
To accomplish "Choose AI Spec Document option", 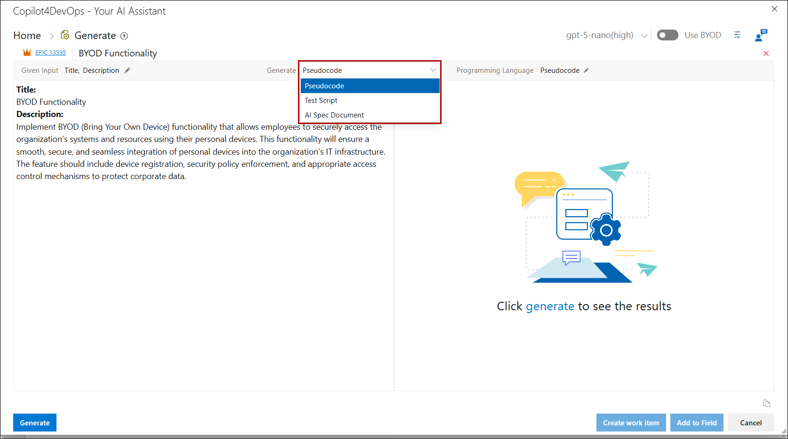I will (334, 115).
